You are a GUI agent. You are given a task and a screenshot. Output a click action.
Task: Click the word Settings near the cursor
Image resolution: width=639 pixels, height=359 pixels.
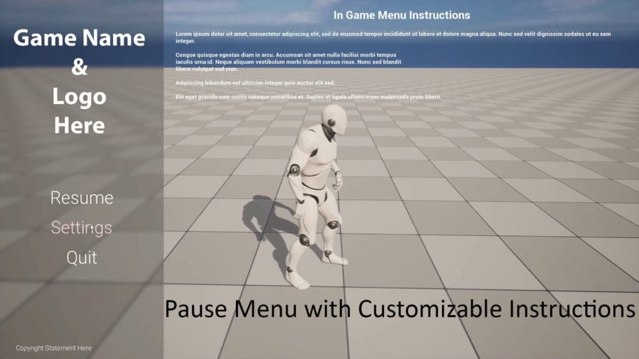(81, 228)
